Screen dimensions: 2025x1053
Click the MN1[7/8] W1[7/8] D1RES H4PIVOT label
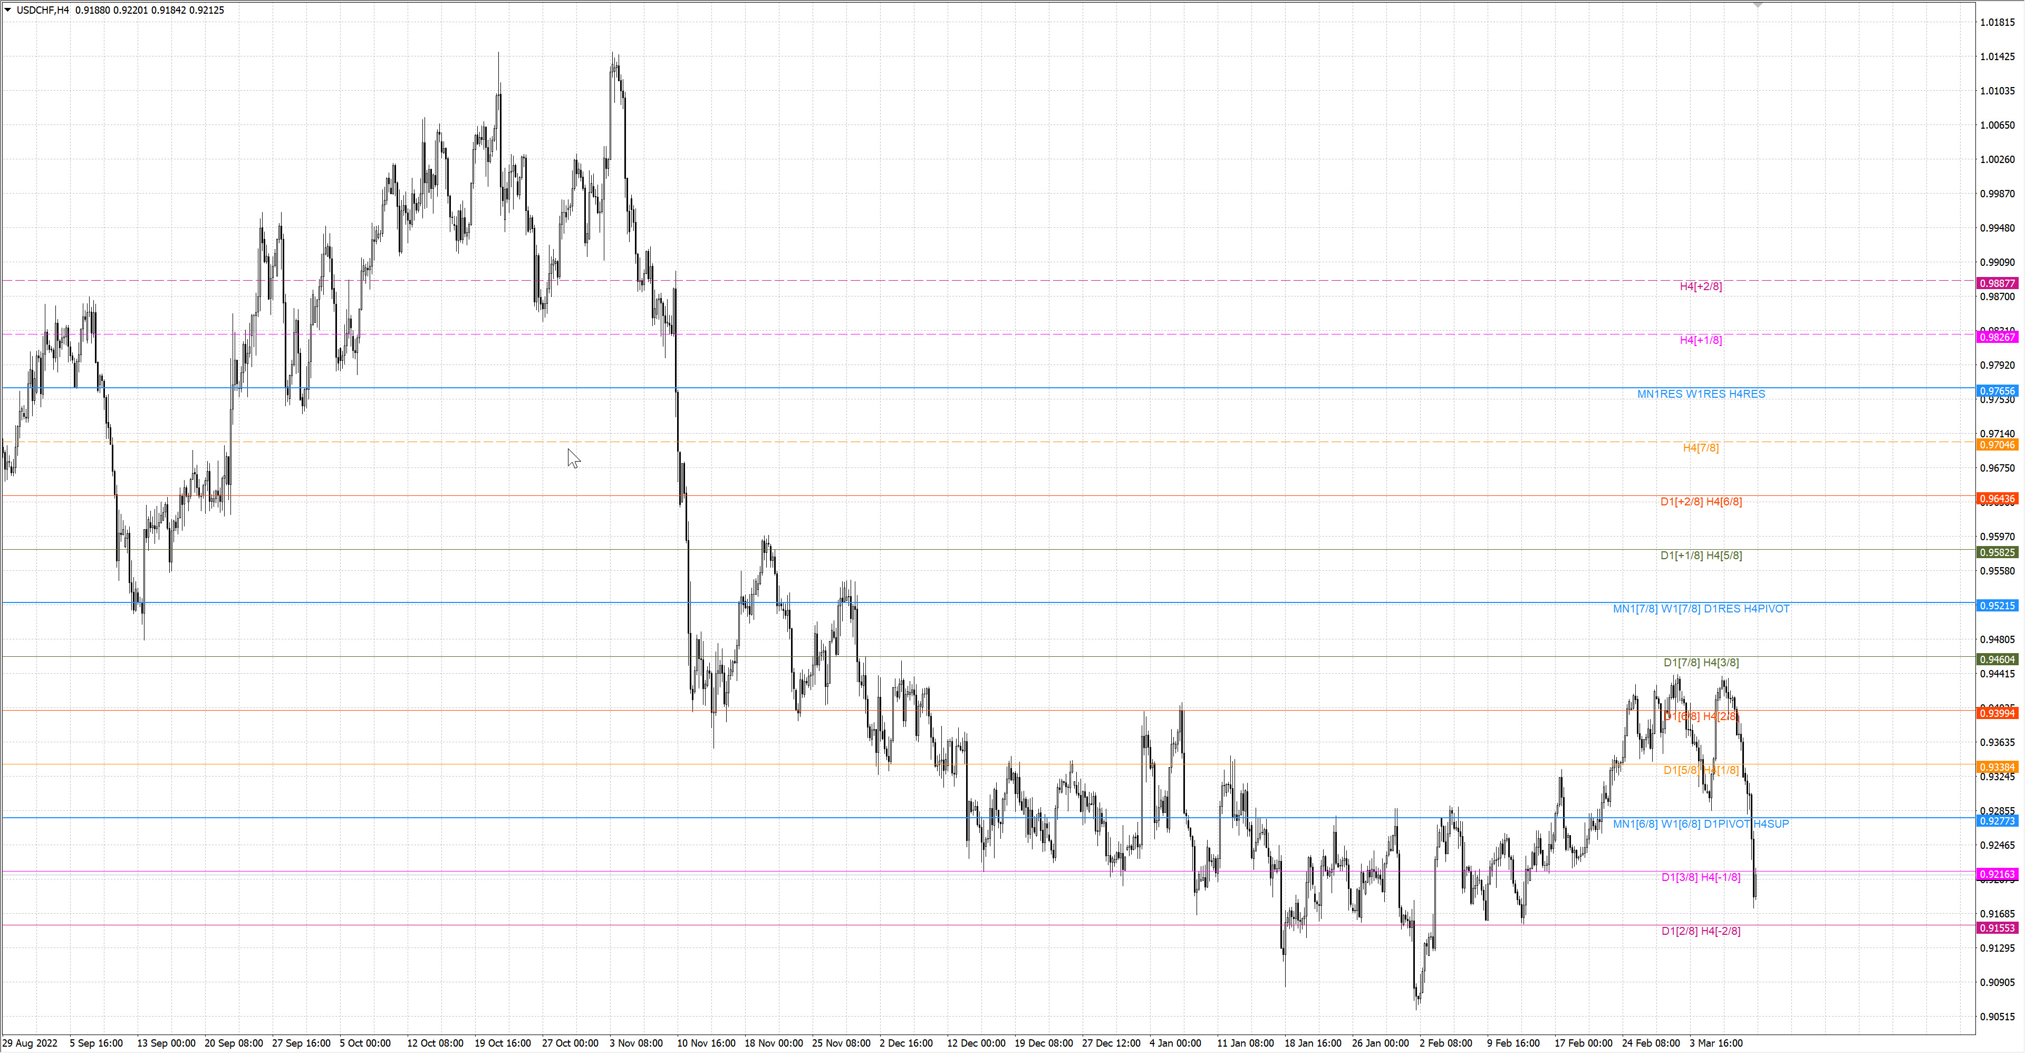coord(1700,609)
